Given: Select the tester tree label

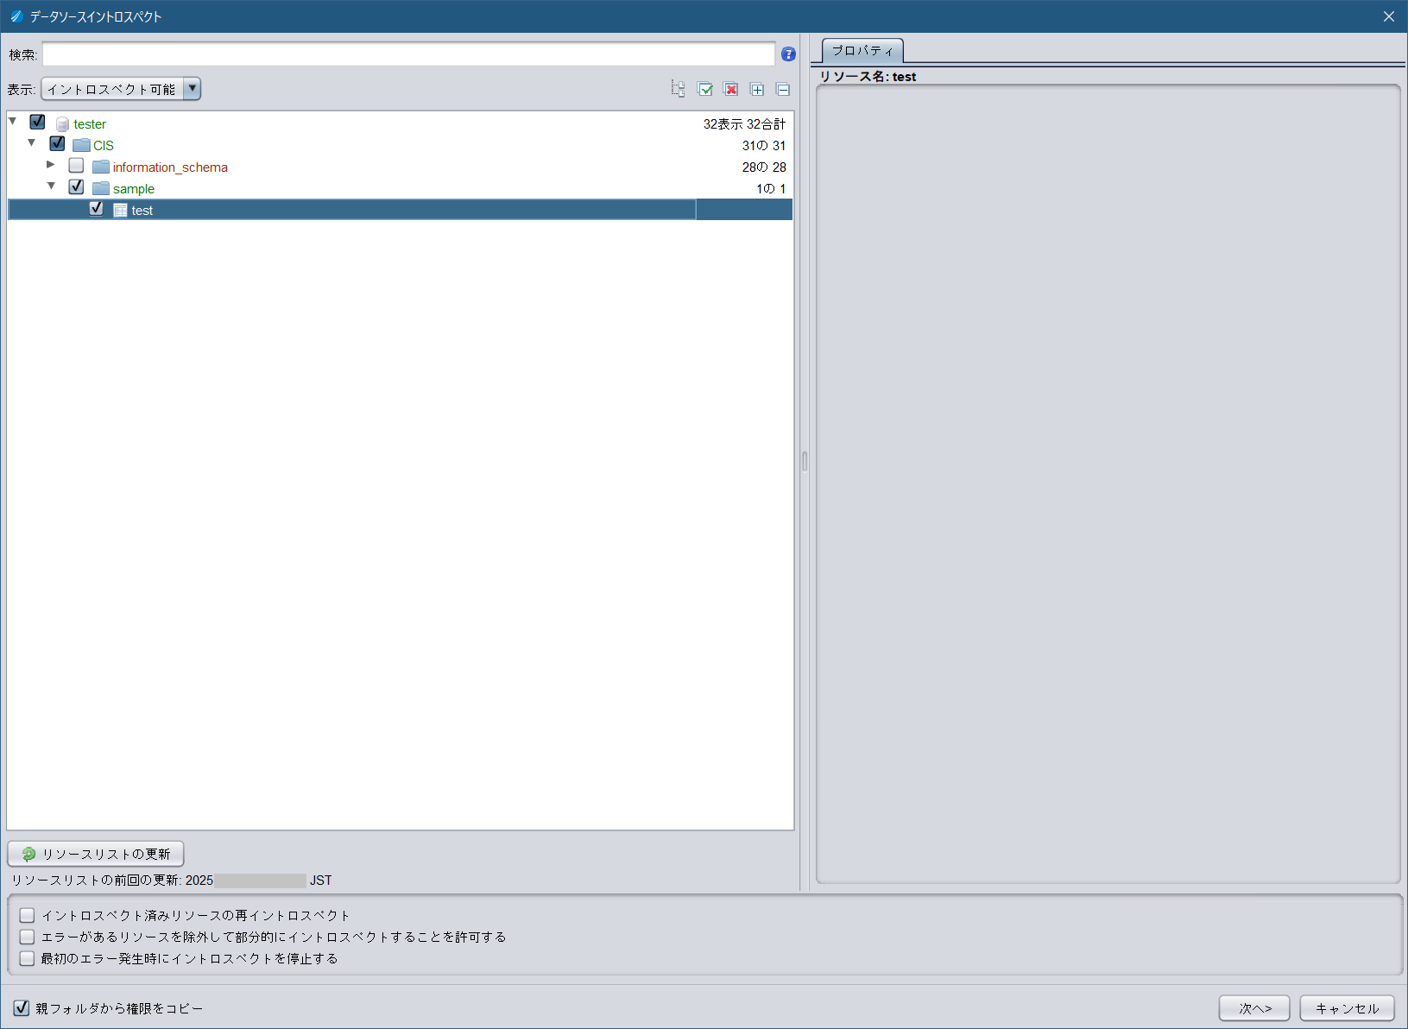Looking at the screenshot, I should pyautogui.click(x=90, y=124).
